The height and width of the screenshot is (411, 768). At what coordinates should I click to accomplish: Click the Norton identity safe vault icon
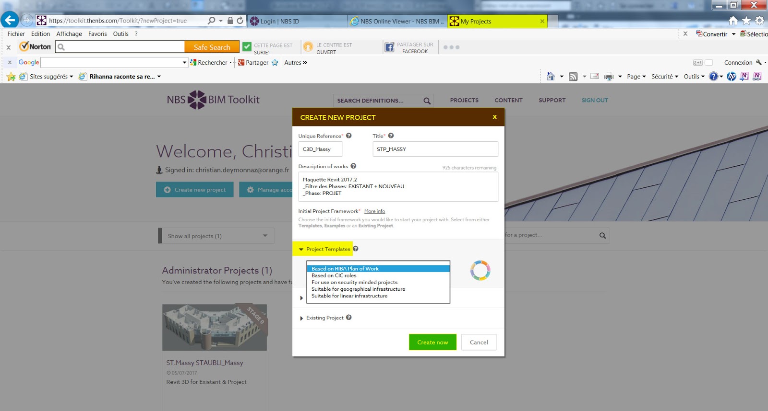click(x=308, y=47)
